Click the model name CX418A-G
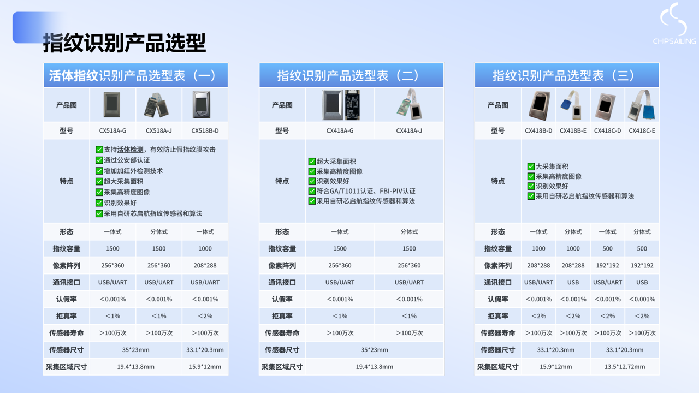This screenshot has height=393, width=699. [x=340, y=131]
